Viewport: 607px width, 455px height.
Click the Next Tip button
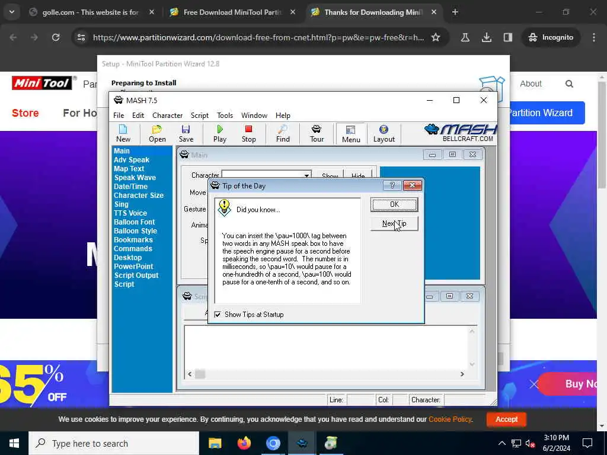394,223
